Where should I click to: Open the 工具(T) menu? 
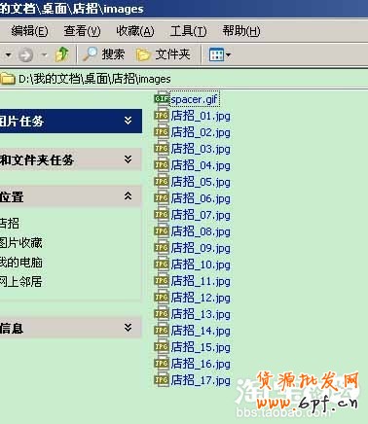[188, 31]
